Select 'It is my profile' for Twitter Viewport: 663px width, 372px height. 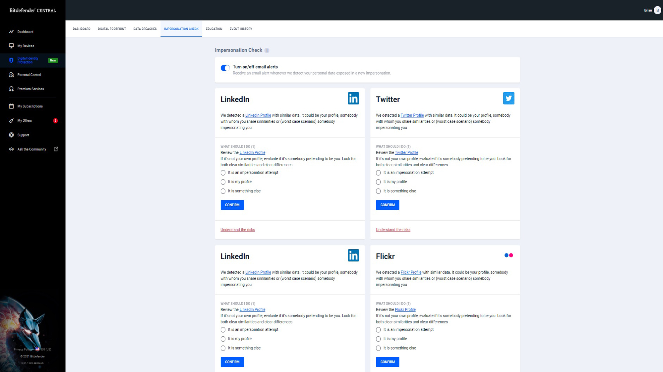[x=378, y=182]
